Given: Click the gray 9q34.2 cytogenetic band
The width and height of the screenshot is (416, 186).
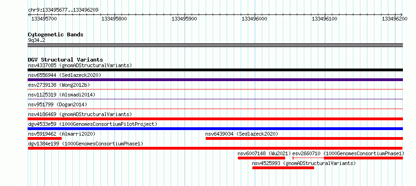Looking at the screenshot, I should pyautogui.click(x=215, y=45).
